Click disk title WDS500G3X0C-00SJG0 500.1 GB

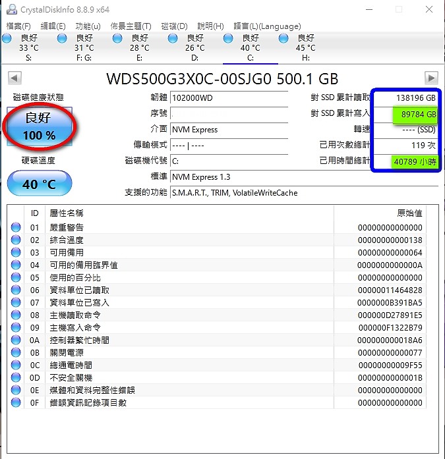(x=222, y=79)
